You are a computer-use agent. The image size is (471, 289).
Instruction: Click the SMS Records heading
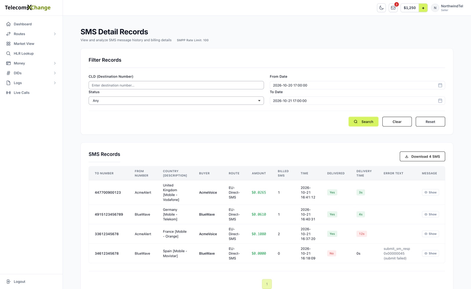click(x=104, y=154)
